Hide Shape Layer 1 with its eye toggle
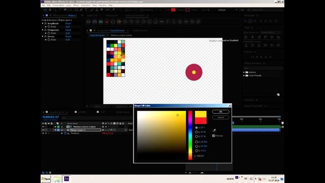Image resolution: width=325 pixels, height=183 pixels. pos(43,130)
